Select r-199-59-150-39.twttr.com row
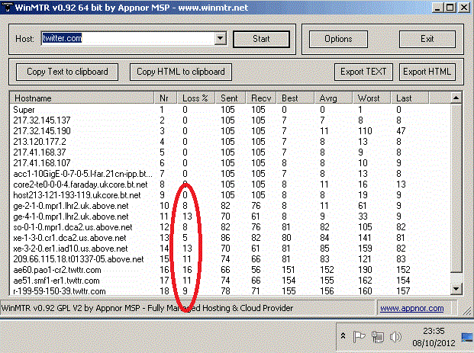This screenshot has height=353, width=474. [x=230, y=291]
